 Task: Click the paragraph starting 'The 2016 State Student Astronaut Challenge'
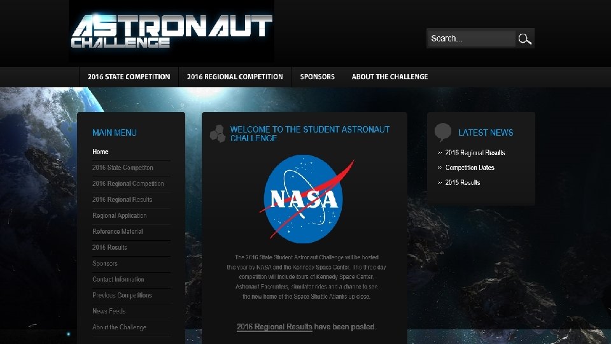click(x=306, y=277)
